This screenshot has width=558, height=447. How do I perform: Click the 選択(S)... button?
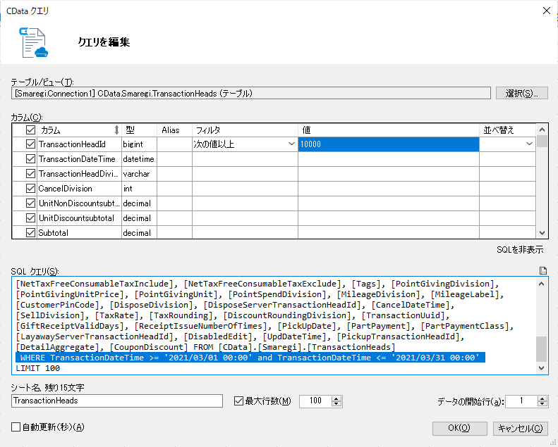point(522,94)
